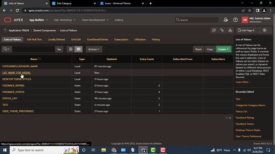Switch to Icons - Universal Theme tab

coord(122,3)
